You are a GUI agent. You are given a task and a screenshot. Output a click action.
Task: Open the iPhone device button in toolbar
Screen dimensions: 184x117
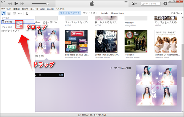pyautogui.click(x=27, y=13)
